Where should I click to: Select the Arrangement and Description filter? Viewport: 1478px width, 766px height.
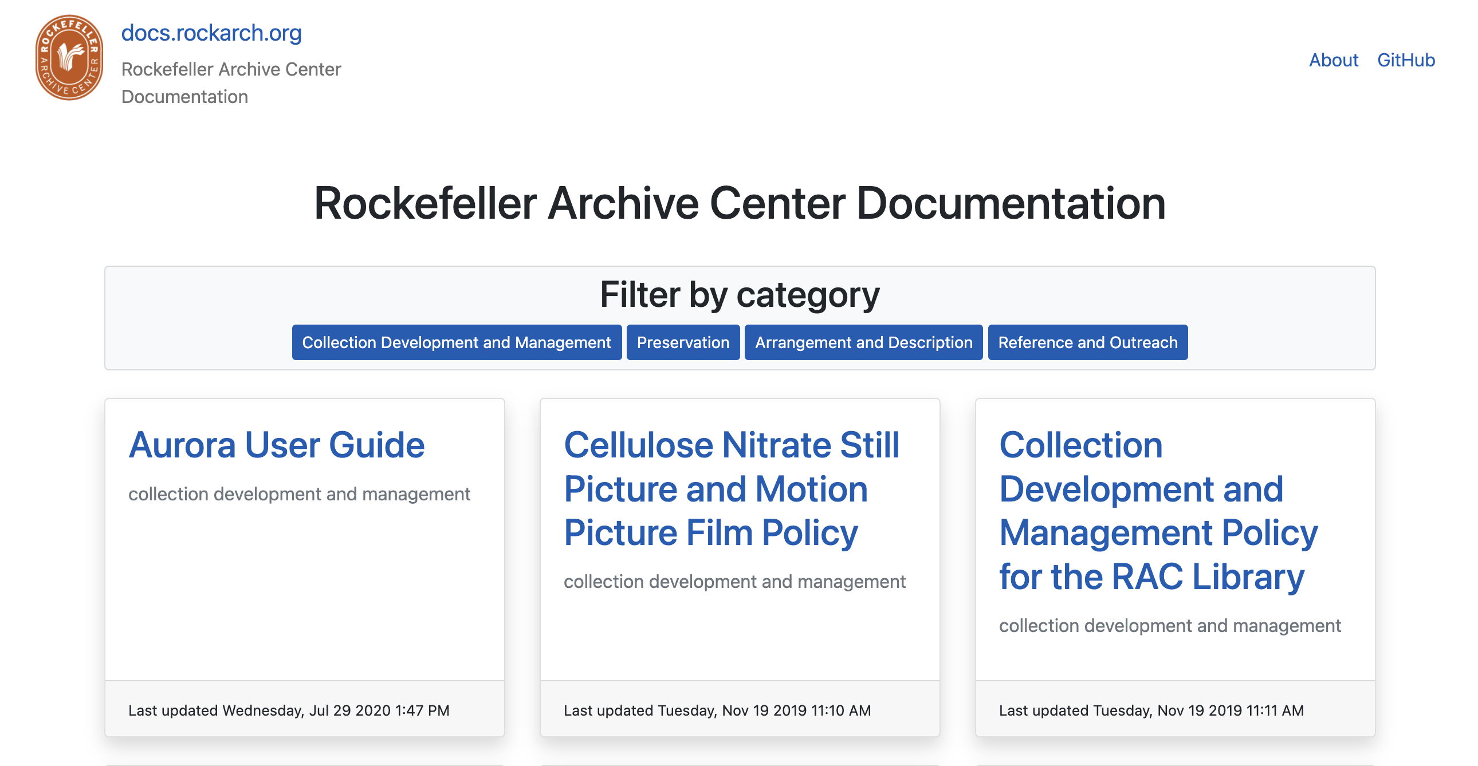pos(863,342)
